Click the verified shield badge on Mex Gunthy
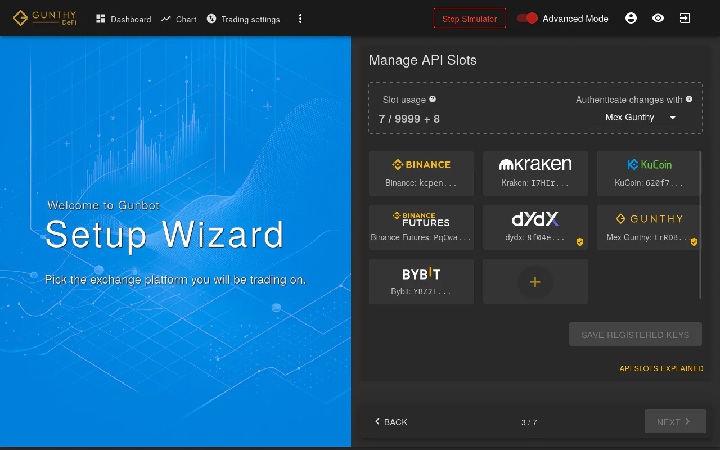This screenshot has height=450, width=720. pos(694,242)
